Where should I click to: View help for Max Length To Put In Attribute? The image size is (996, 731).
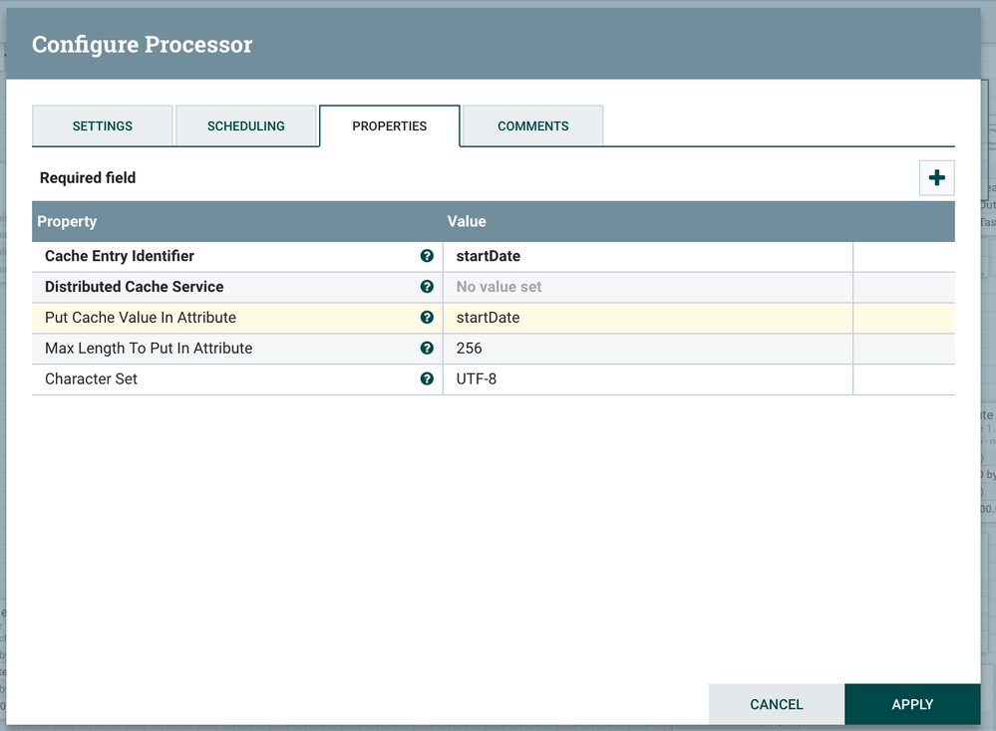(x=427, y=349)
